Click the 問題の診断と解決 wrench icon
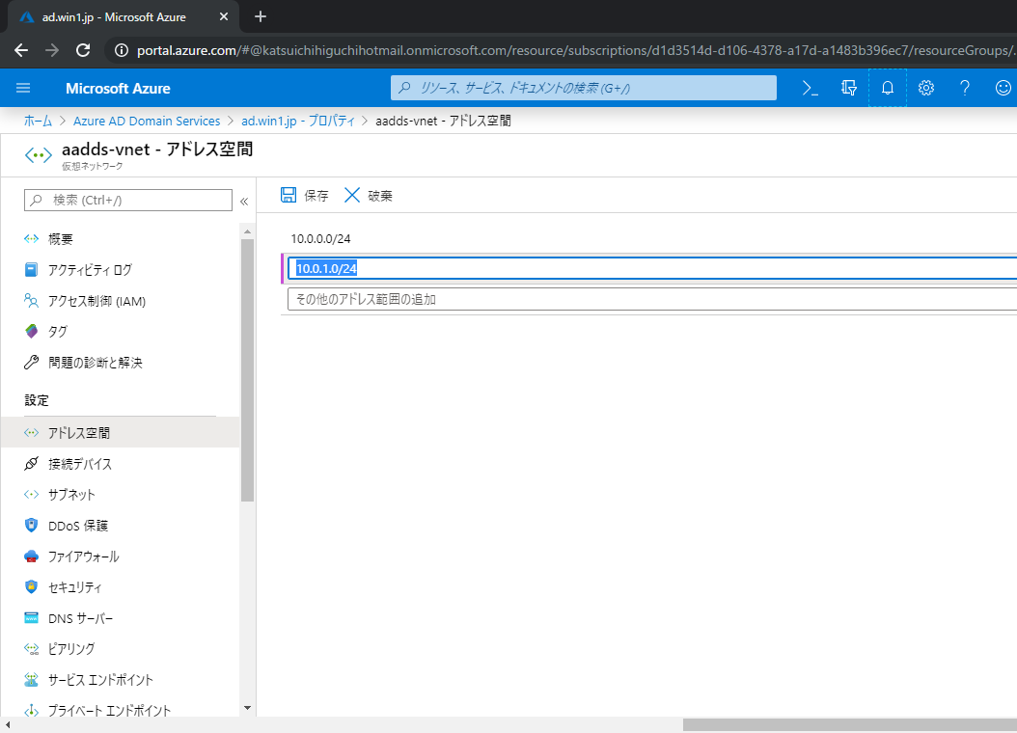Viewport: 1017px width, 733px height. 31,363
